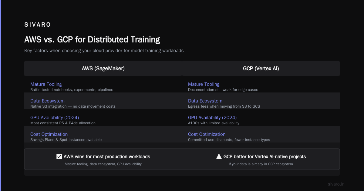364x191 pixels.
Task: Click 'Cost Optimization' in GCP column
Action: (207, 134)
